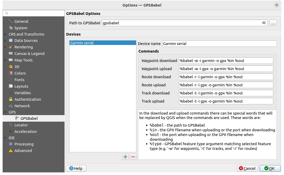Switch to the Network settings page
This screenshot has height=175, width=284.
click(x=22, y=106)
